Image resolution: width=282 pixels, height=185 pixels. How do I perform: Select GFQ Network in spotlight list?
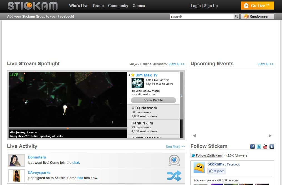click(x=154, y=112)
